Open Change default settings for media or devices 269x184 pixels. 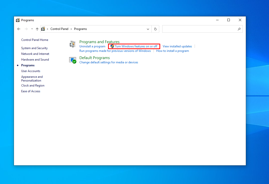click(109, 62)
